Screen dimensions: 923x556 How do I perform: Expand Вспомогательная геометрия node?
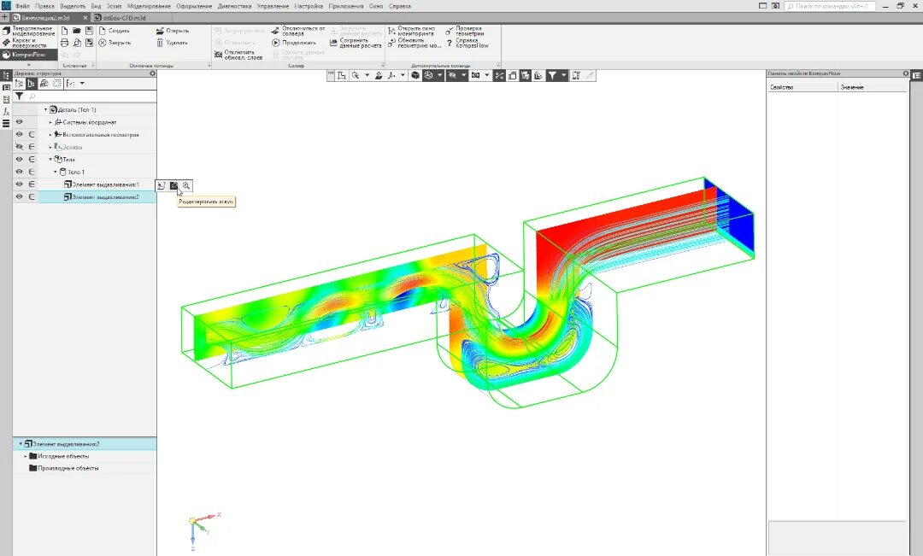coord(50,134)
